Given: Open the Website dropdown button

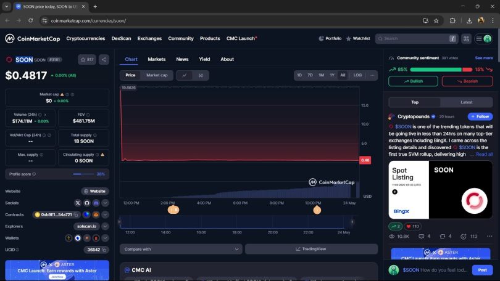Looking at the screenshot, I should (x=94, y=191).
